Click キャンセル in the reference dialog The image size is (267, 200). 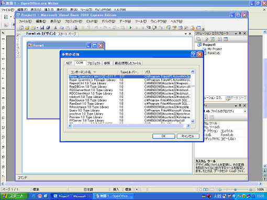point(188,136)
